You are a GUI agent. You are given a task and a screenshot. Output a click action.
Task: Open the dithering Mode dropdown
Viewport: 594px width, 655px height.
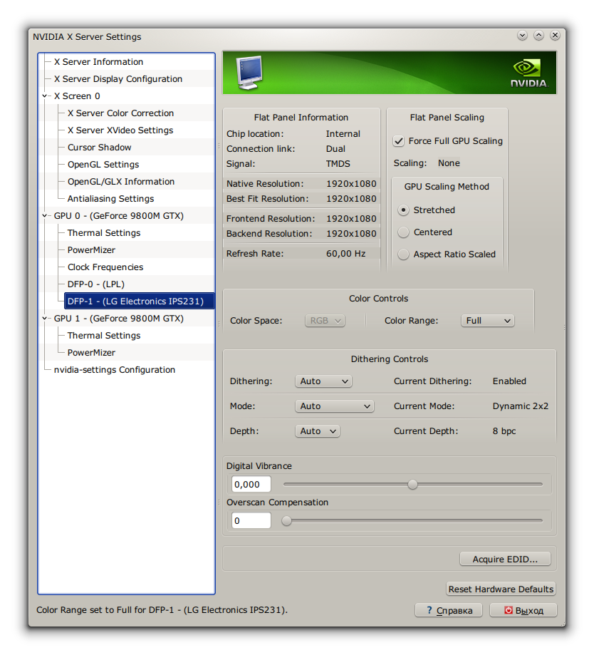point(334,406)
